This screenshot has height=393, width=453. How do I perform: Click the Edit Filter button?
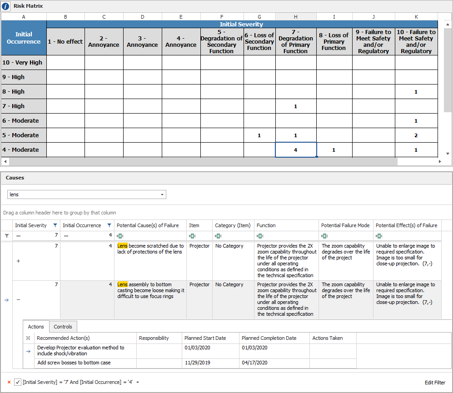pos(435,383)
